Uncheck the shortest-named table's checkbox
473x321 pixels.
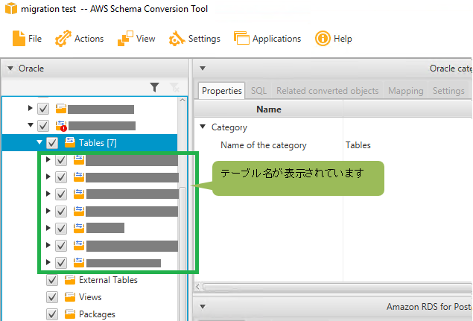coord(61,229)
